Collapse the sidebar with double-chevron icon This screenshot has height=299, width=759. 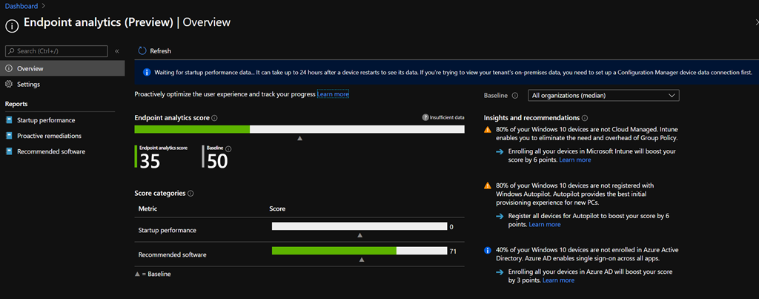click(117, 51)
